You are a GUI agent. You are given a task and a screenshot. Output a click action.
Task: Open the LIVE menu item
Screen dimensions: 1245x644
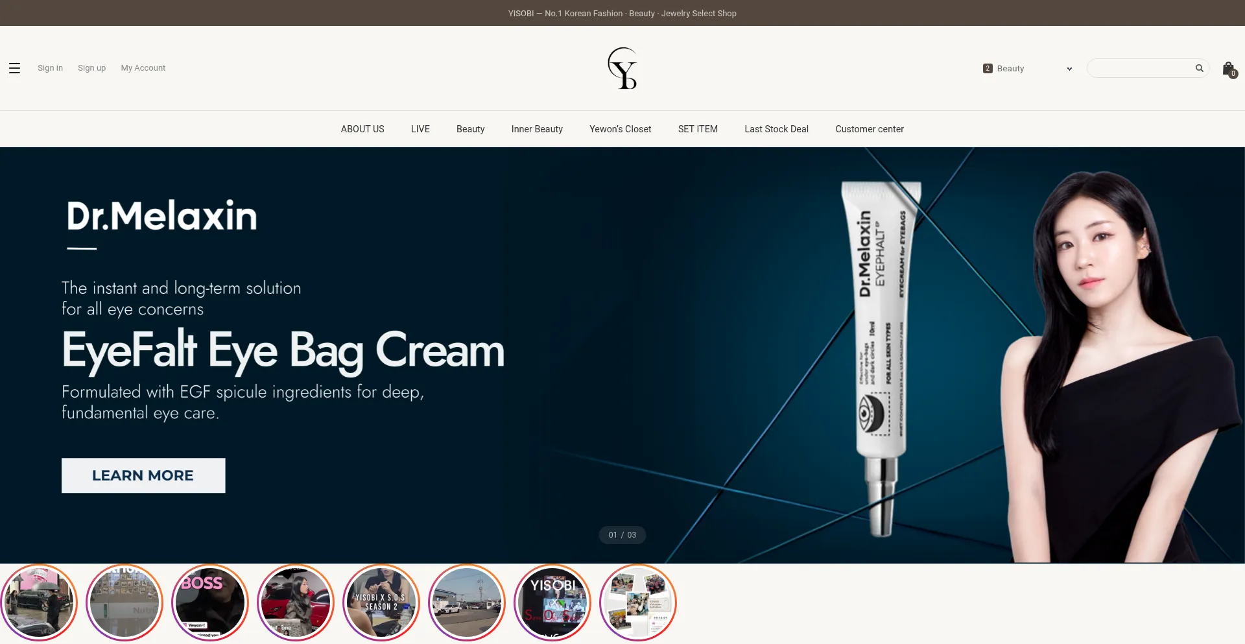[420, 129]
